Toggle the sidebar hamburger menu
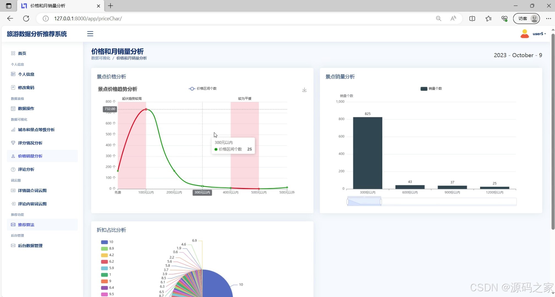 tap(90, 34)
